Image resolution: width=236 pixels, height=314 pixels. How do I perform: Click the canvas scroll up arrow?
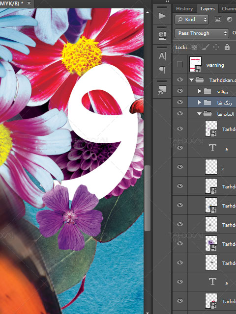[147, 12]
